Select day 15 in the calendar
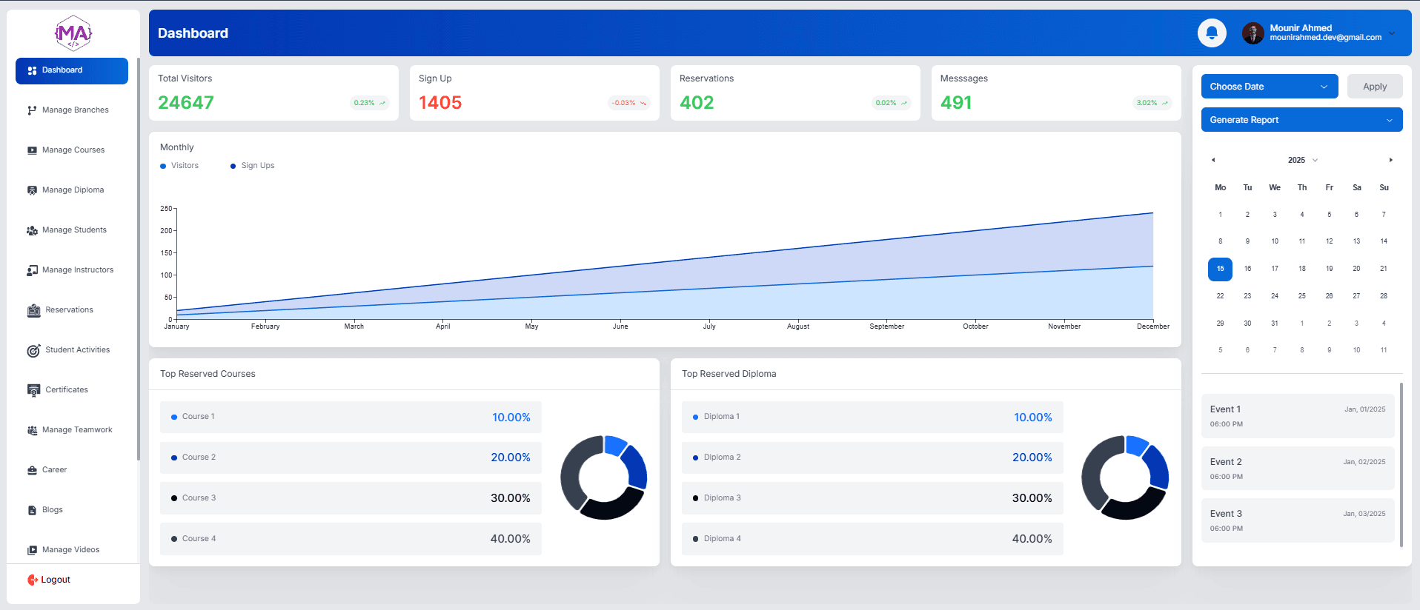The image size is (1420, 610). point(1220,269)
